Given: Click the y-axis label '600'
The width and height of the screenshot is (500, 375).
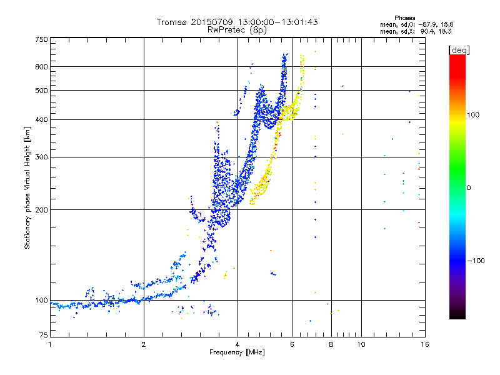Looking at the screenshot, I should [x=41, y=67].
